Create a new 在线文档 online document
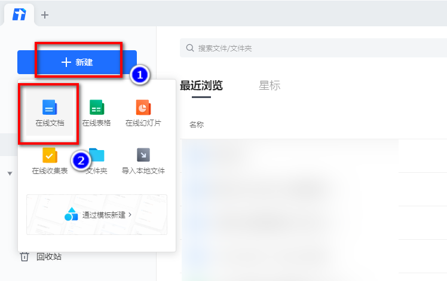Viewport: 447px width, 281px height. [x=49, y=114]
